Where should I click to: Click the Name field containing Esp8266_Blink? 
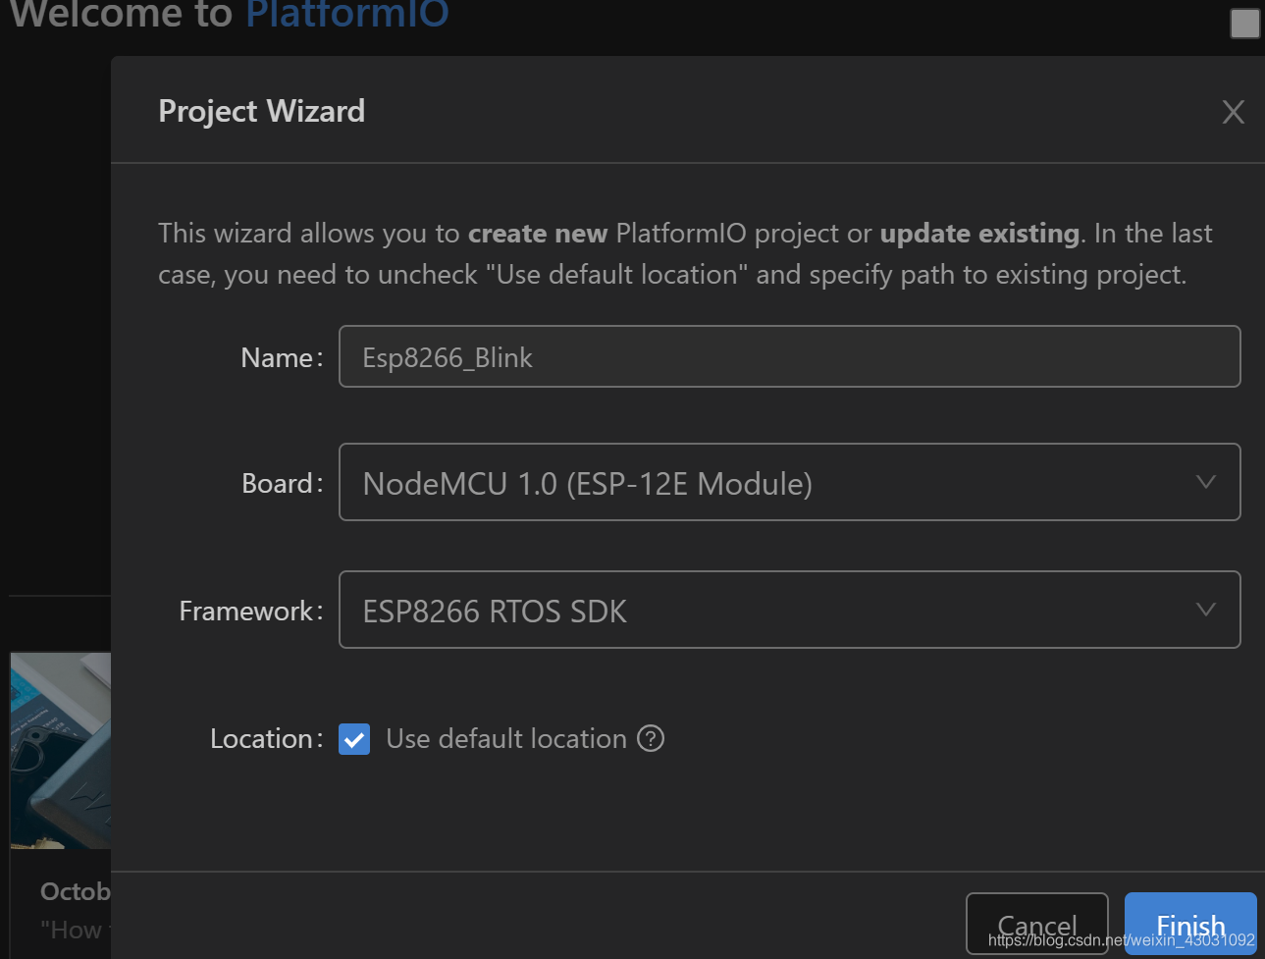pyautogui.click(x=789, y=356)
